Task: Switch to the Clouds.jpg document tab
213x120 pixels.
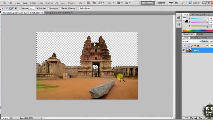Action: (x=58, y=13)
